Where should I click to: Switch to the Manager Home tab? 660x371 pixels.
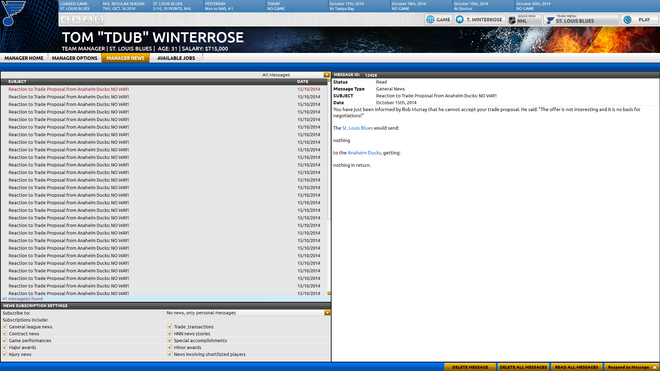click(x=24, y=58)
